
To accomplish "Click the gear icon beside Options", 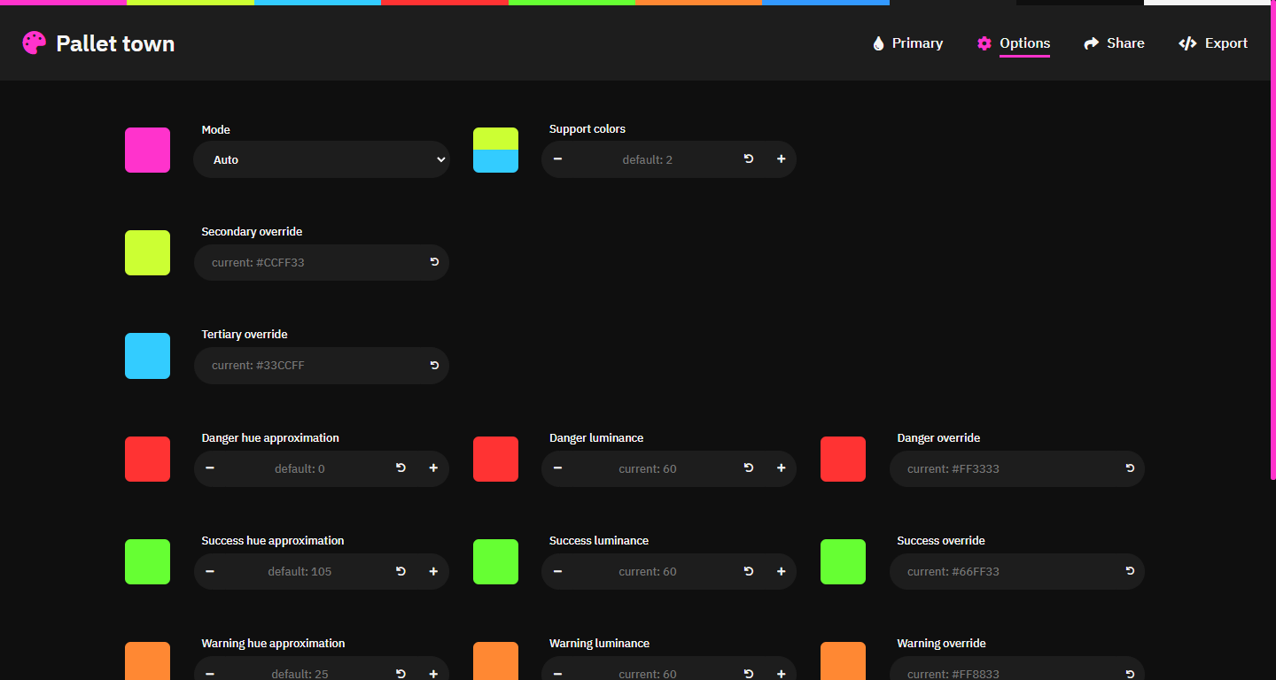I will (984, 42).
